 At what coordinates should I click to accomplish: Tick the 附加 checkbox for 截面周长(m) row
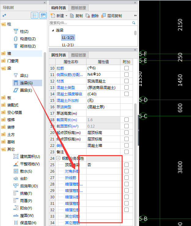pyautogui.click(x=127, y=120)
